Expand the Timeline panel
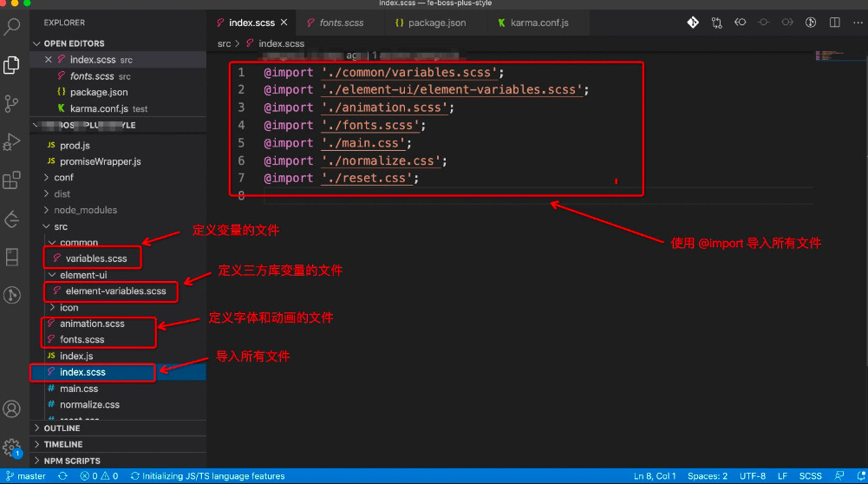The height and width of the screenshot is (484, 868). tap(62, 445)
